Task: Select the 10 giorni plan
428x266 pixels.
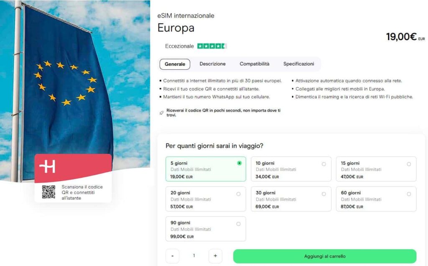Action: pos(290,169)
